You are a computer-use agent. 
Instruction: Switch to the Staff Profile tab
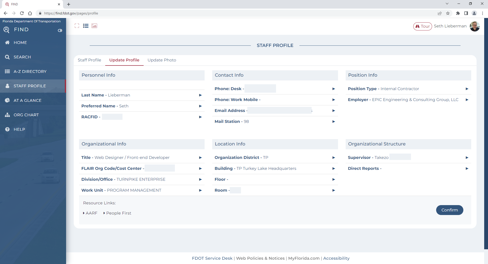[89, 60]
